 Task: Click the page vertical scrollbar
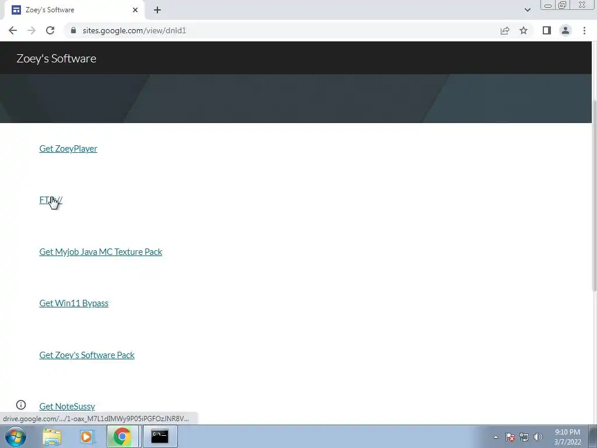(x=594, y=196)
